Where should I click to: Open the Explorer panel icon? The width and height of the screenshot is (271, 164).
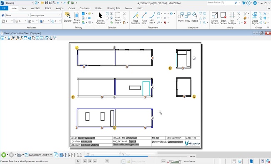point(68,17)
